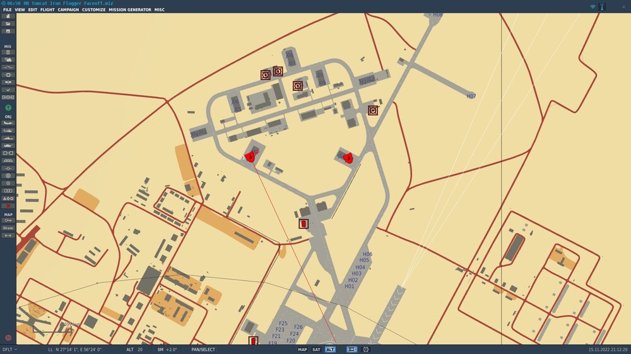Create a new mission with the top toolbar icon
The height and width of the screenshot is (354, 631).
coord(8,16)
